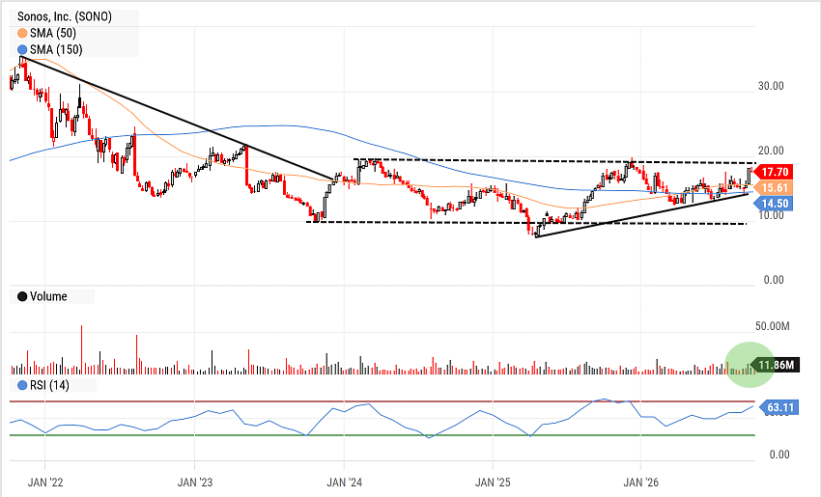This screenshot has width=821, height=497.
Task: Click the blue RSI (14) legend dot
Action: coord(22,386)
